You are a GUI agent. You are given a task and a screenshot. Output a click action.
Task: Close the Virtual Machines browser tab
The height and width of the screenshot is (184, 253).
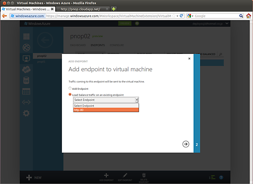(x=52, y=9)
